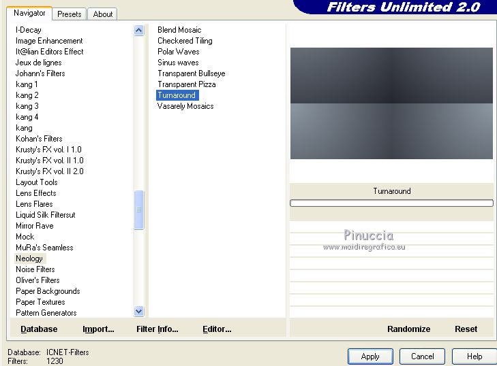Viewport: 497px width, 366px height.
Task: Click the filter preview image
Action: click(x=391, y=103)
